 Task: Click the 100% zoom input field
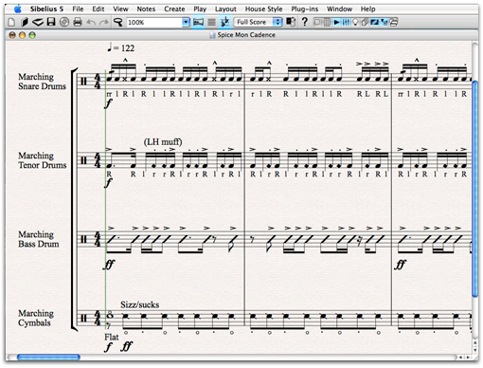click(x=154, y=22)
